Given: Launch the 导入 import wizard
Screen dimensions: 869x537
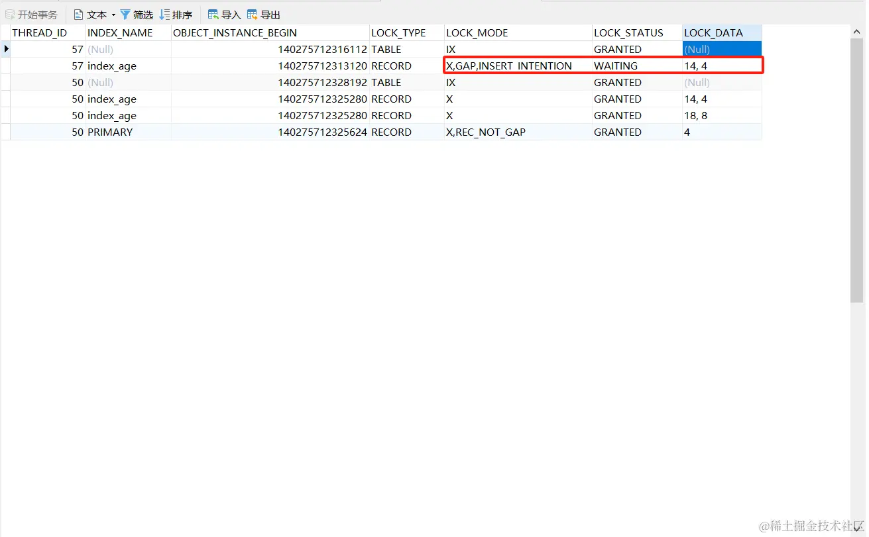Looking at the screenshot, I should pyautogui.click(x=225, y=15).
